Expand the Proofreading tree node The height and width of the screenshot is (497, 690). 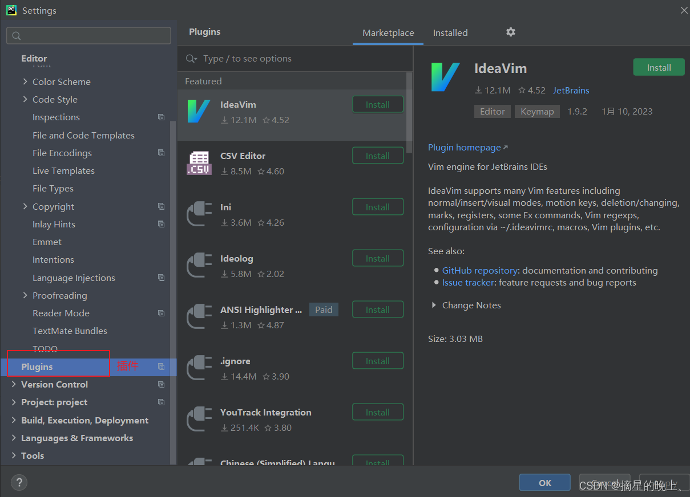tap(25, 295)
